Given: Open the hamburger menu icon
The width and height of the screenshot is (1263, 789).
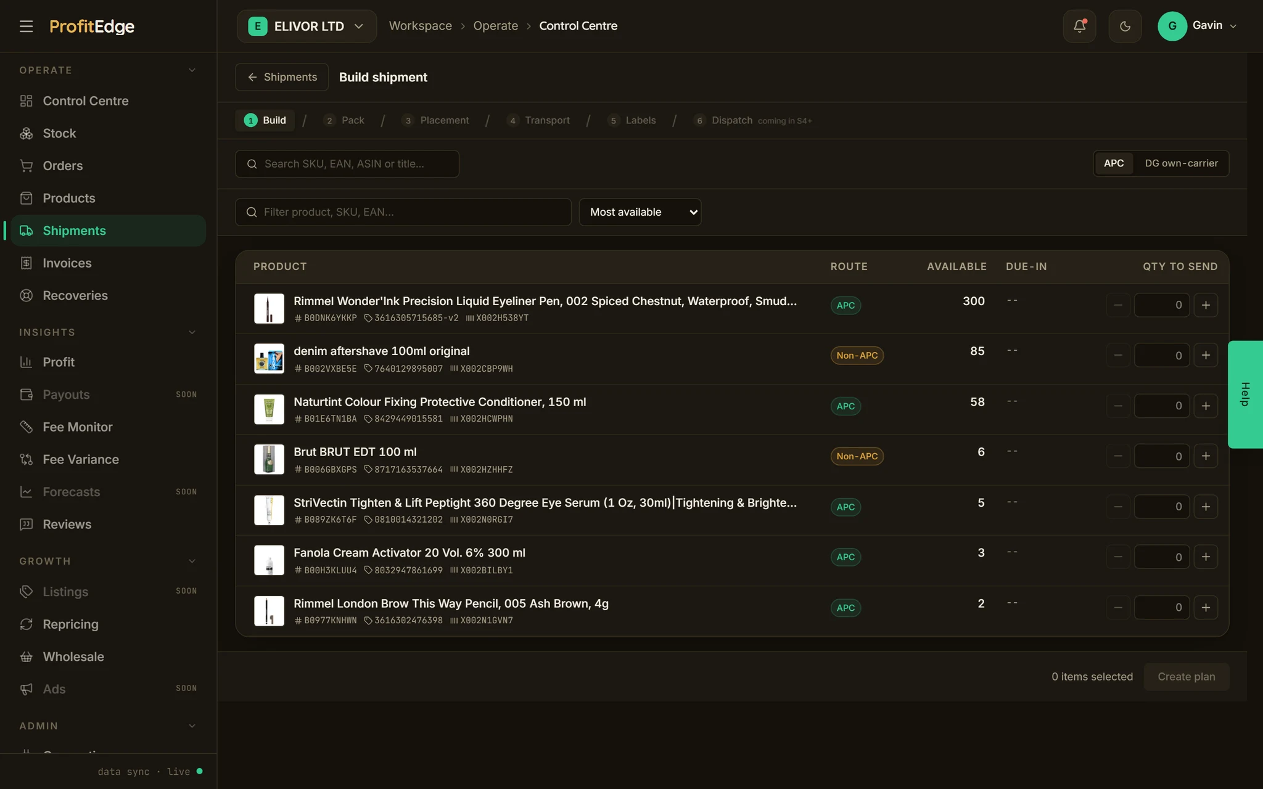Looking at the screenshot, I should [26, 26].
